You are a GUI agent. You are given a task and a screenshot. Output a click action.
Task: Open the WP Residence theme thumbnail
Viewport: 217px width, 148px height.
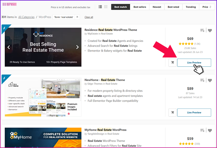pos(43,47)
